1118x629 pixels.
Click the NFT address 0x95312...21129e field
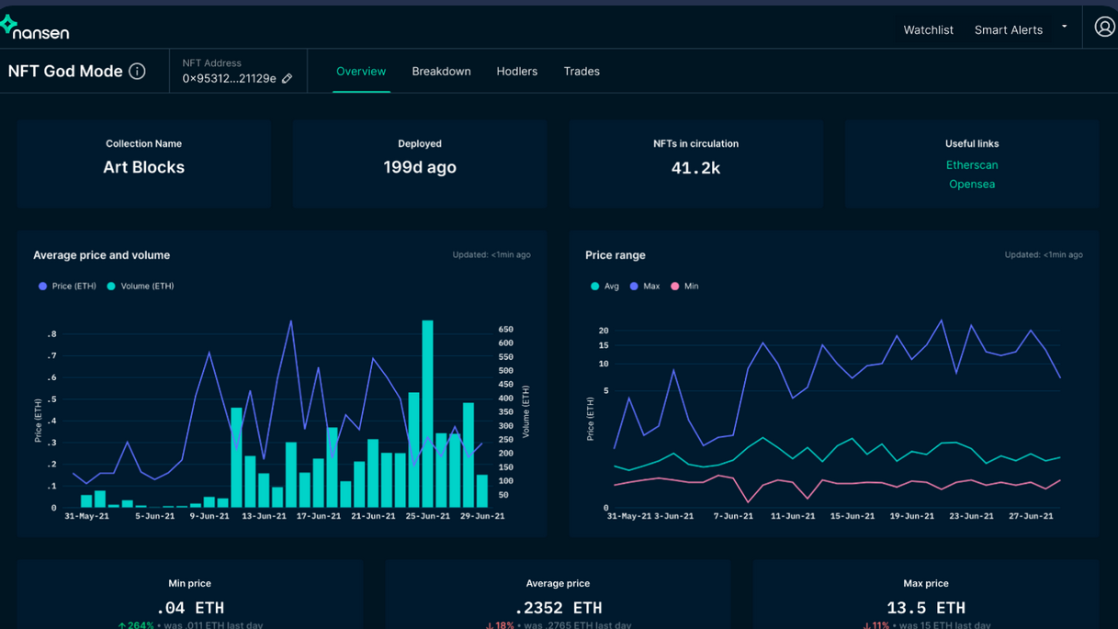tap(229, 79)
